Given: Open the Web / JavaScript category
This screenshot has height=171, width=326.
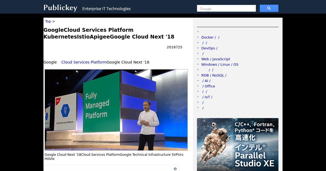Looking at the screenshot, I should tap(216, 59).
